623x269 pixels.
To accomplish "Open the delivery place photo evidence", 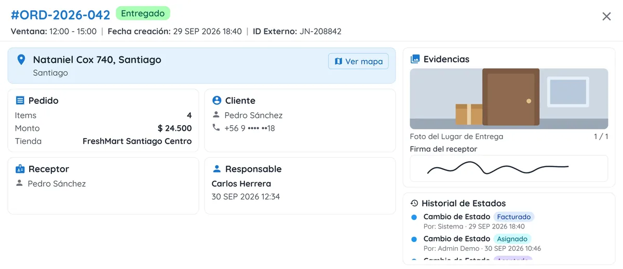I will tap(509, 99).
